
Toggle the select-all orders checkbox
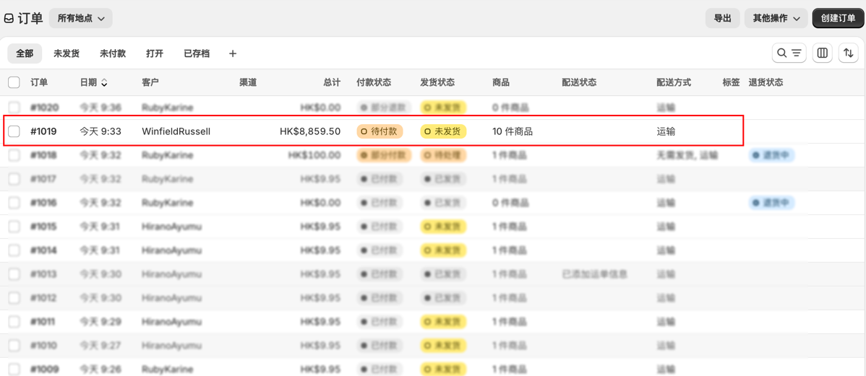point(14,83)
